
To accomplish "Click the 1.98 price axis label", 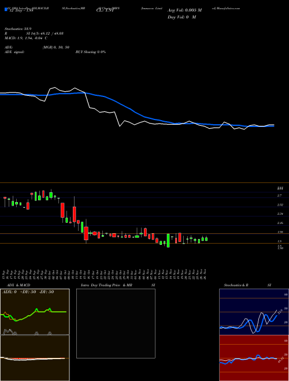I will tap(280, 232).
